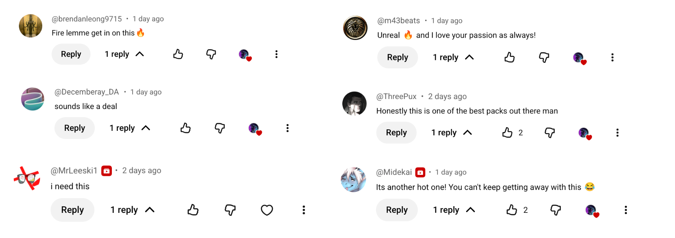Dislike the @m43beats comment
Image resolution: width=675 pixels, height=238 pixels.
(544, 57)
